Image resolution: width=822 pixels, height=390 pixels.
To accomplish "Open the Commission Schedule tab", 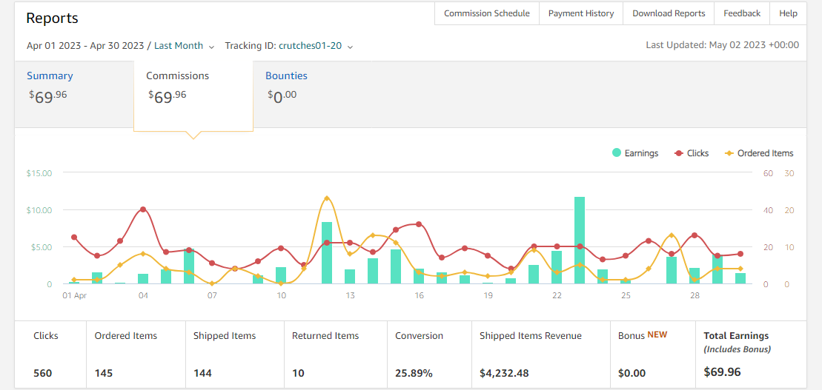I will [486, 13].
